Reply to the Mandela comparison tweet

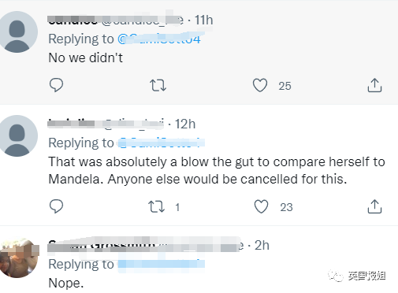point(56,206)
